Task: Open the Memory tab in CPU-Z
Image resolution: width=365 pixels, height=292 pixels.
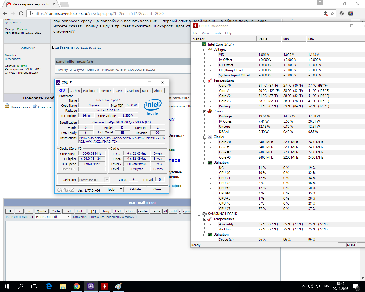Action: coord(106,91)
